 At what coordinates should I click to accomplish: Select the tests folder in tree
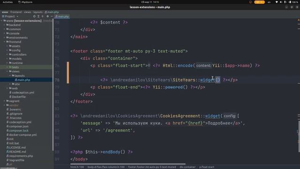(15, 67)
